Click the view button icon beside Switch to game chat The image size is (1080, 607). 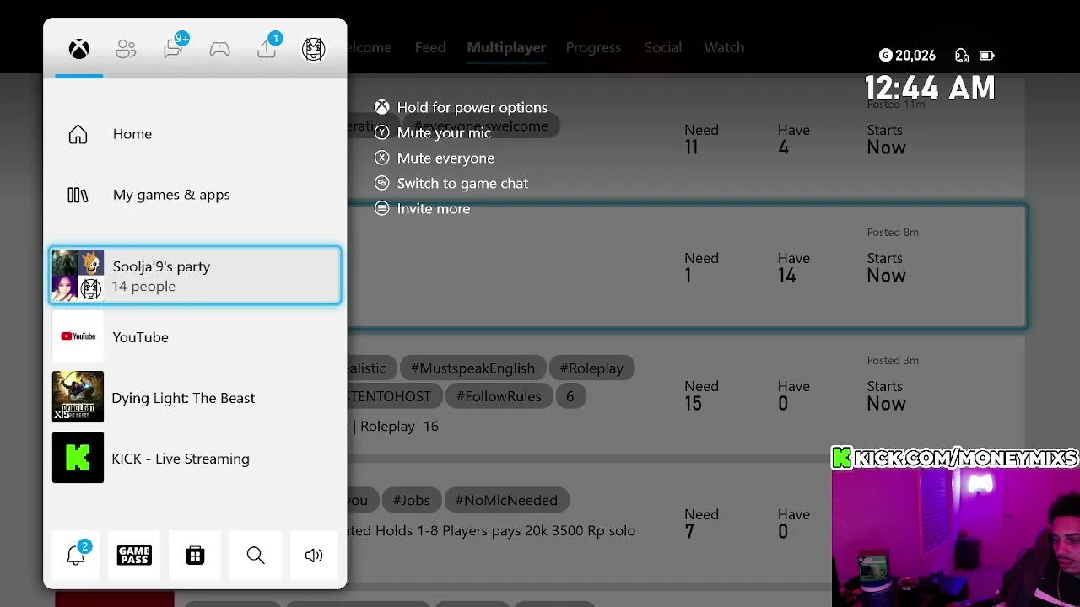[x=382, y=183]
